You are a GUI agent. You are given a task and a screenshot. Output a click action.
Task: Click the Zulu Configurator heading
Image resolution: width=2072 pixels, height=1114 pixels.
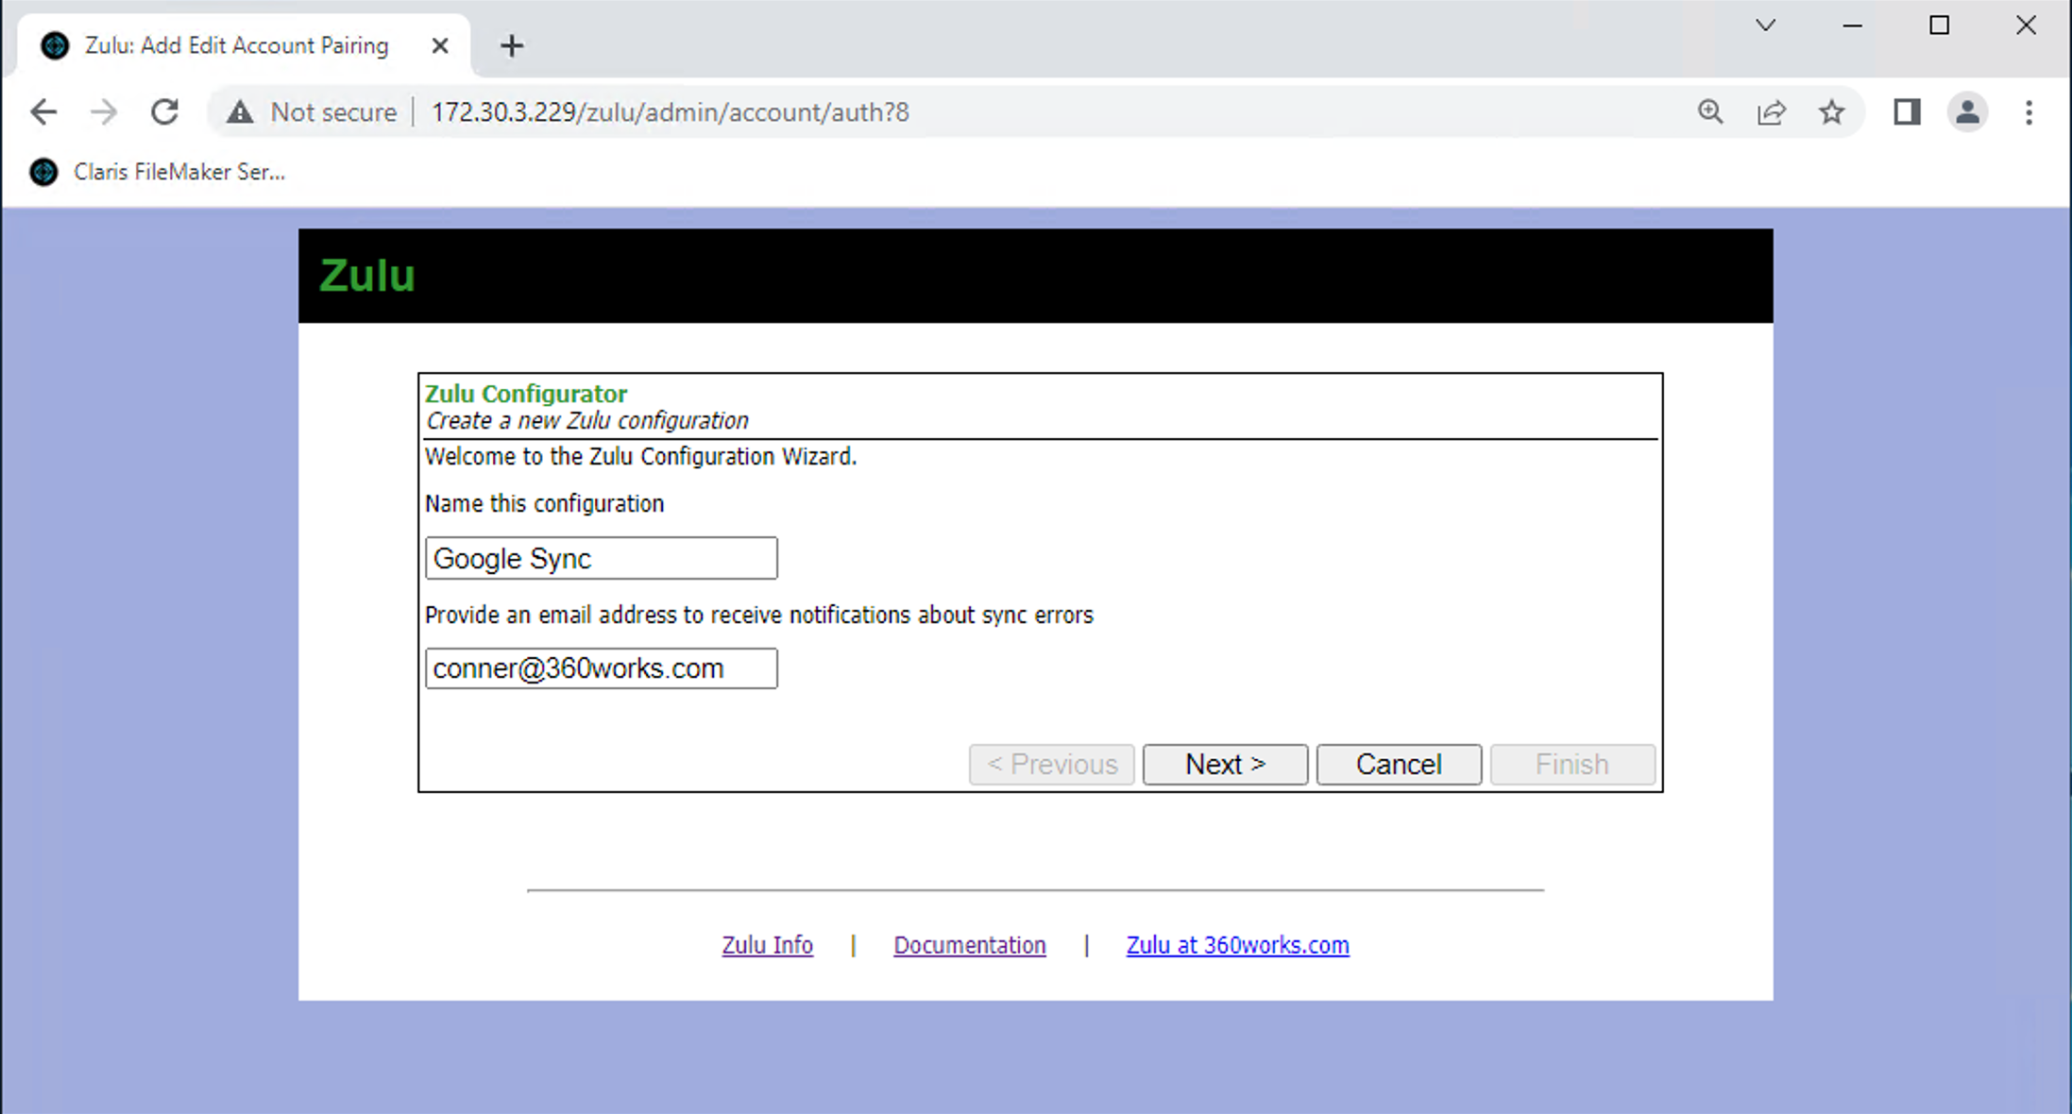pos(526,394)
